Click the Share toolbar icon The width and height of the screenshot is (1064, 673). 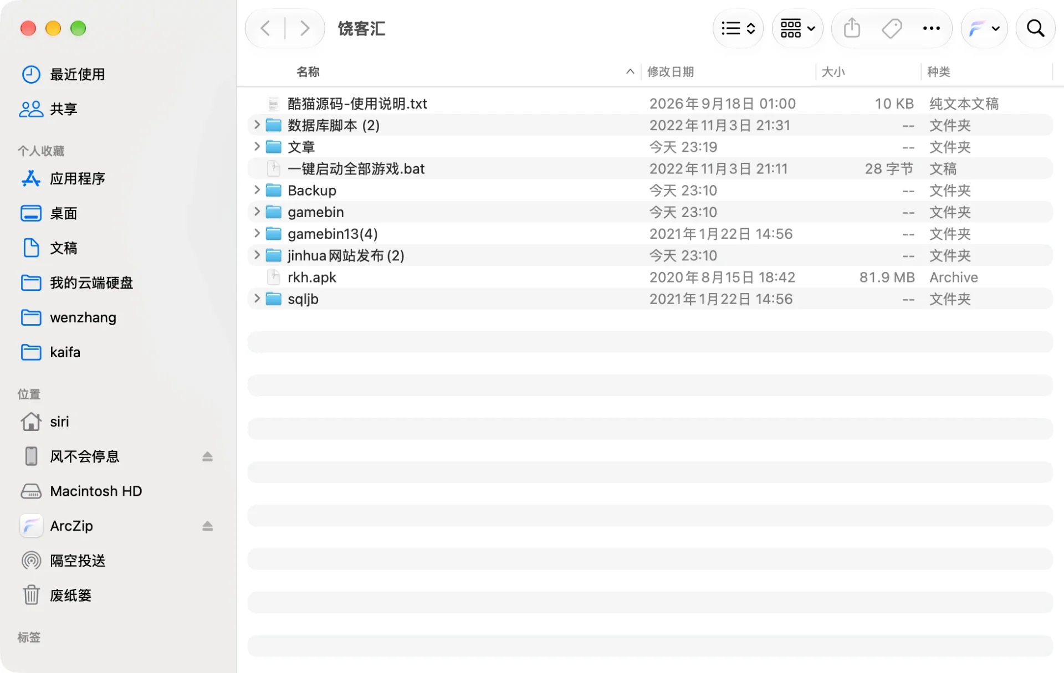coord(852,28)
